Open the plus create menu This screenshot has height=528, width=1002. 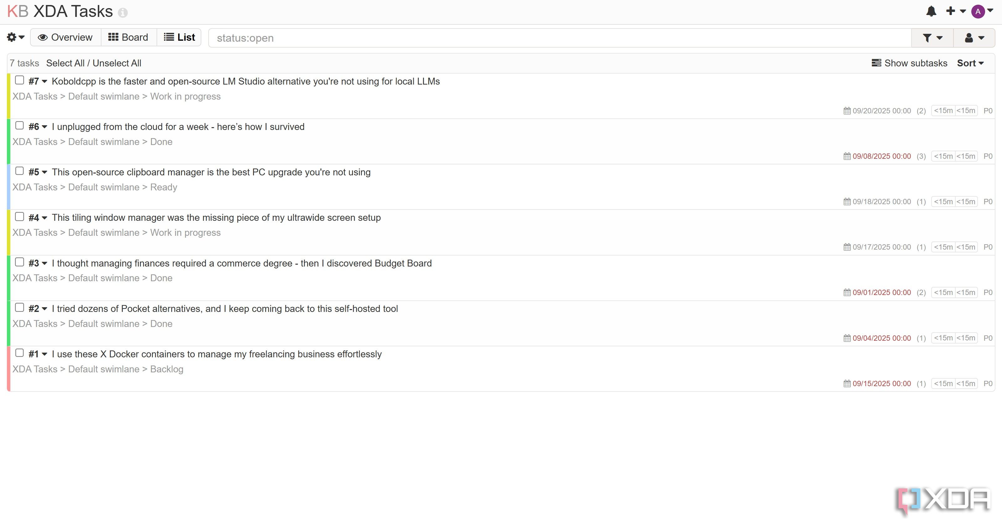(956, 11)
